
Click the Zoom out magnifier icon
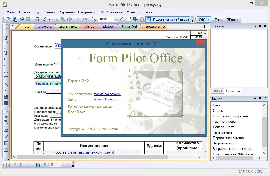click(x=94, y=19)
